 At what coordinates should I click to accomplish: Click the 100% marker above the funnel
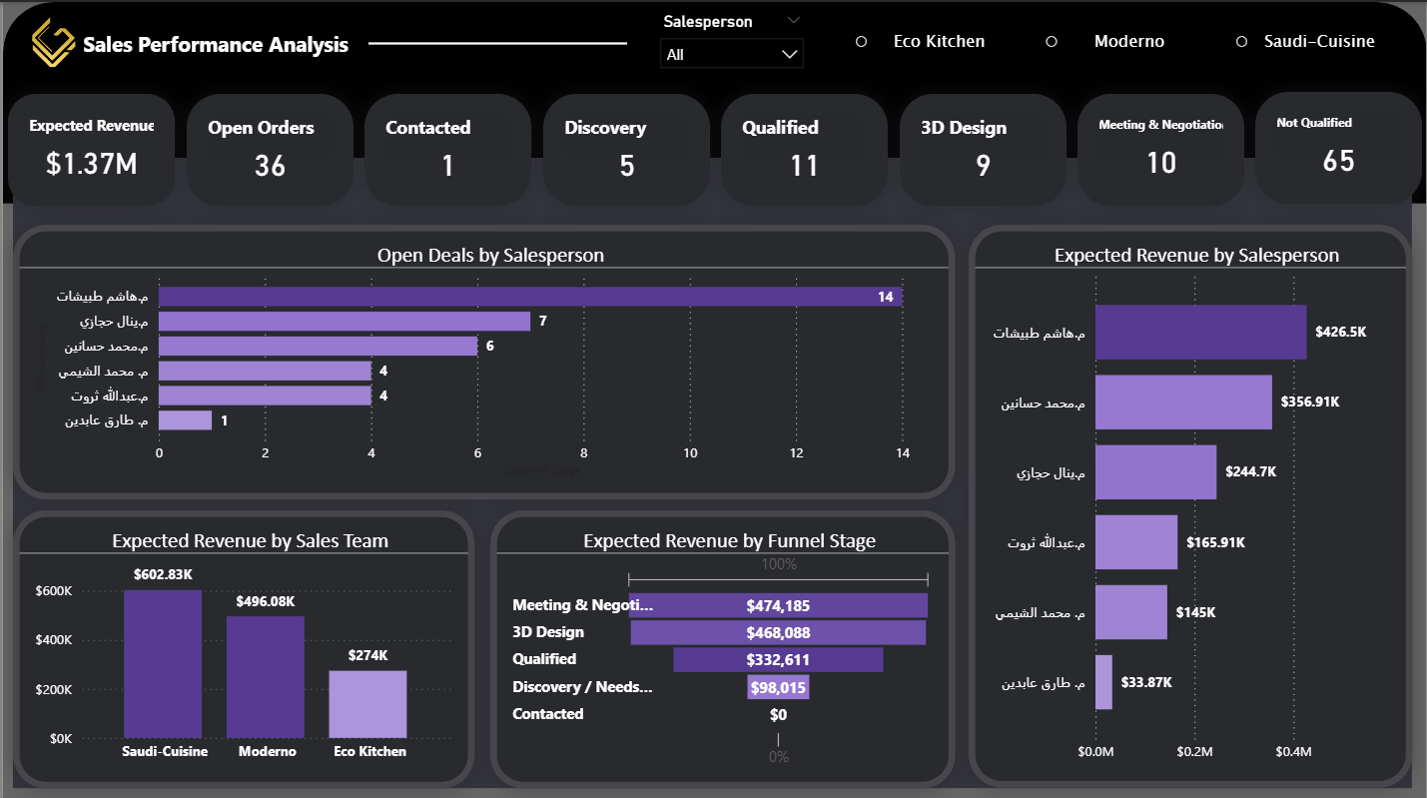[778, 563]
